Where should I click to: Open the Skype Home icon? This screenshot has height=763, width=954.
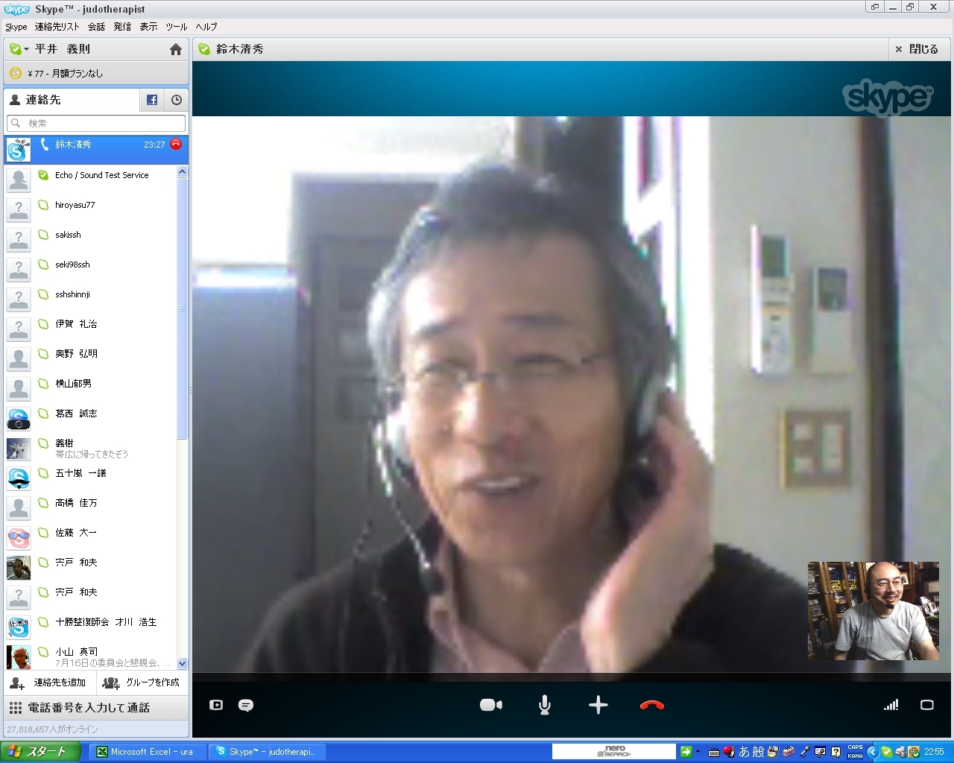pos(176,49)
